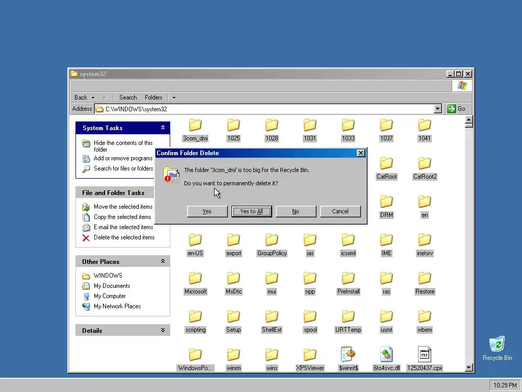Cancel the folder delete dialog
Screen dimensions: 522x392
click(340, 211)
